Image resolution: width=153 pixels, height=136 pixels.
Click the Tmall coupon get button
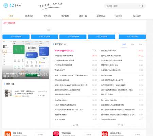(89, 134)
